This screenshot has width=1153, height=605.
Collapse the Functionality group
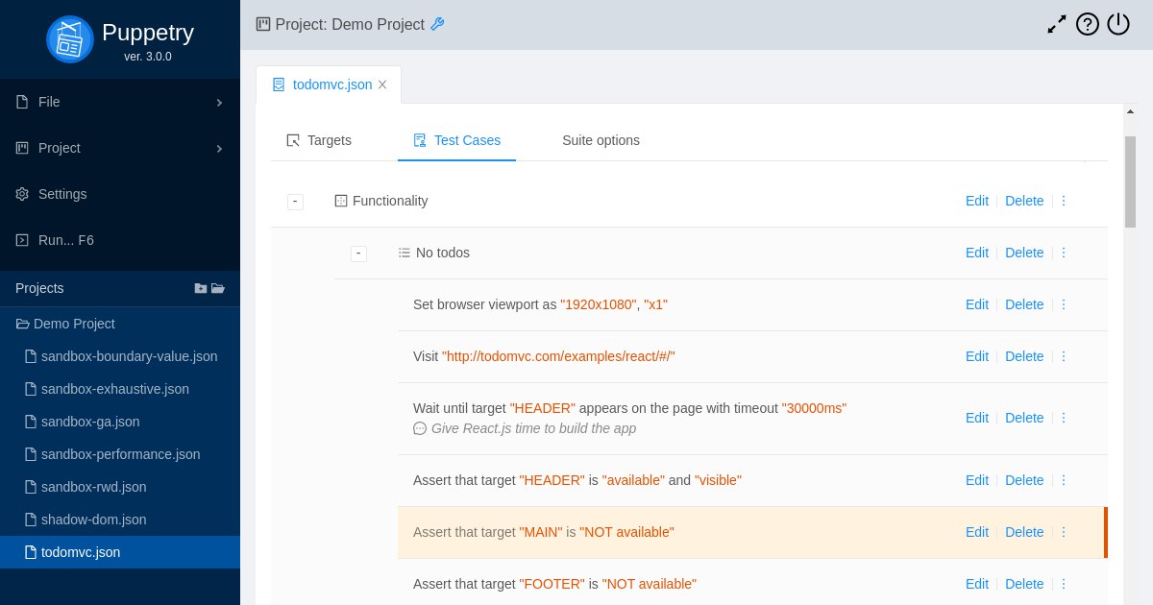point(295,202)
